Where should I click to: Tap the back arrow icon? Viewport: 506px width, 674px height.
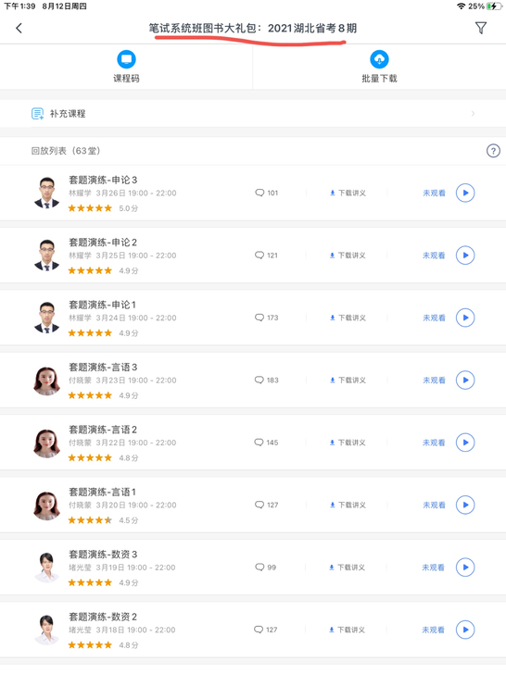click(19, 29)
